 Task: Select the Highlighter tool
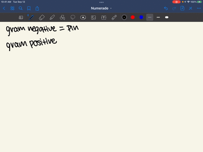tap(52, 17)
